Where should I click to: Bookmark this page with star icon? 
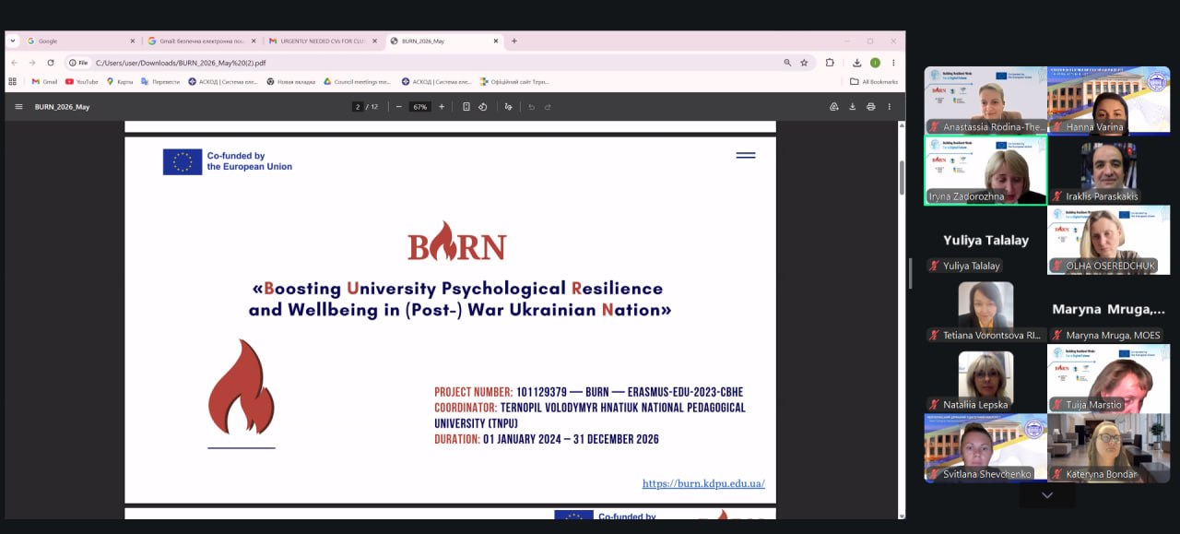click(804, 63)
